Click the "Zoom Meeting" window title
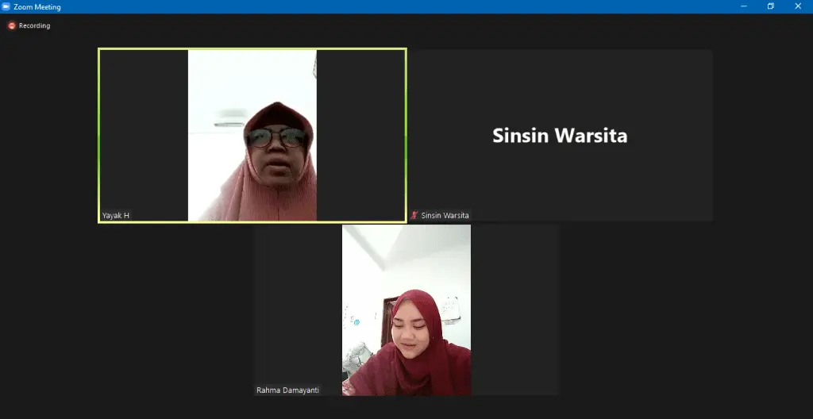This screenshot has height=419, width=813. point(37,6)
